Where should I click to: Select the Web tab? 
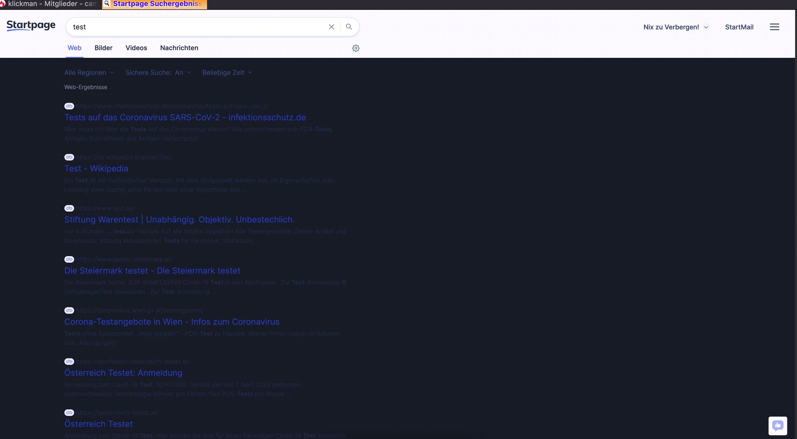coord(75,48)
